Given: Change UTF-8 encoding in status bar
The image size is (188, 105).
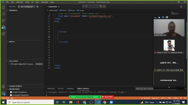Looking at the screenshot, I should [163, 98].
